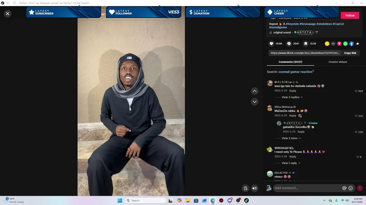Click the Follow button

tap(350, 15)
